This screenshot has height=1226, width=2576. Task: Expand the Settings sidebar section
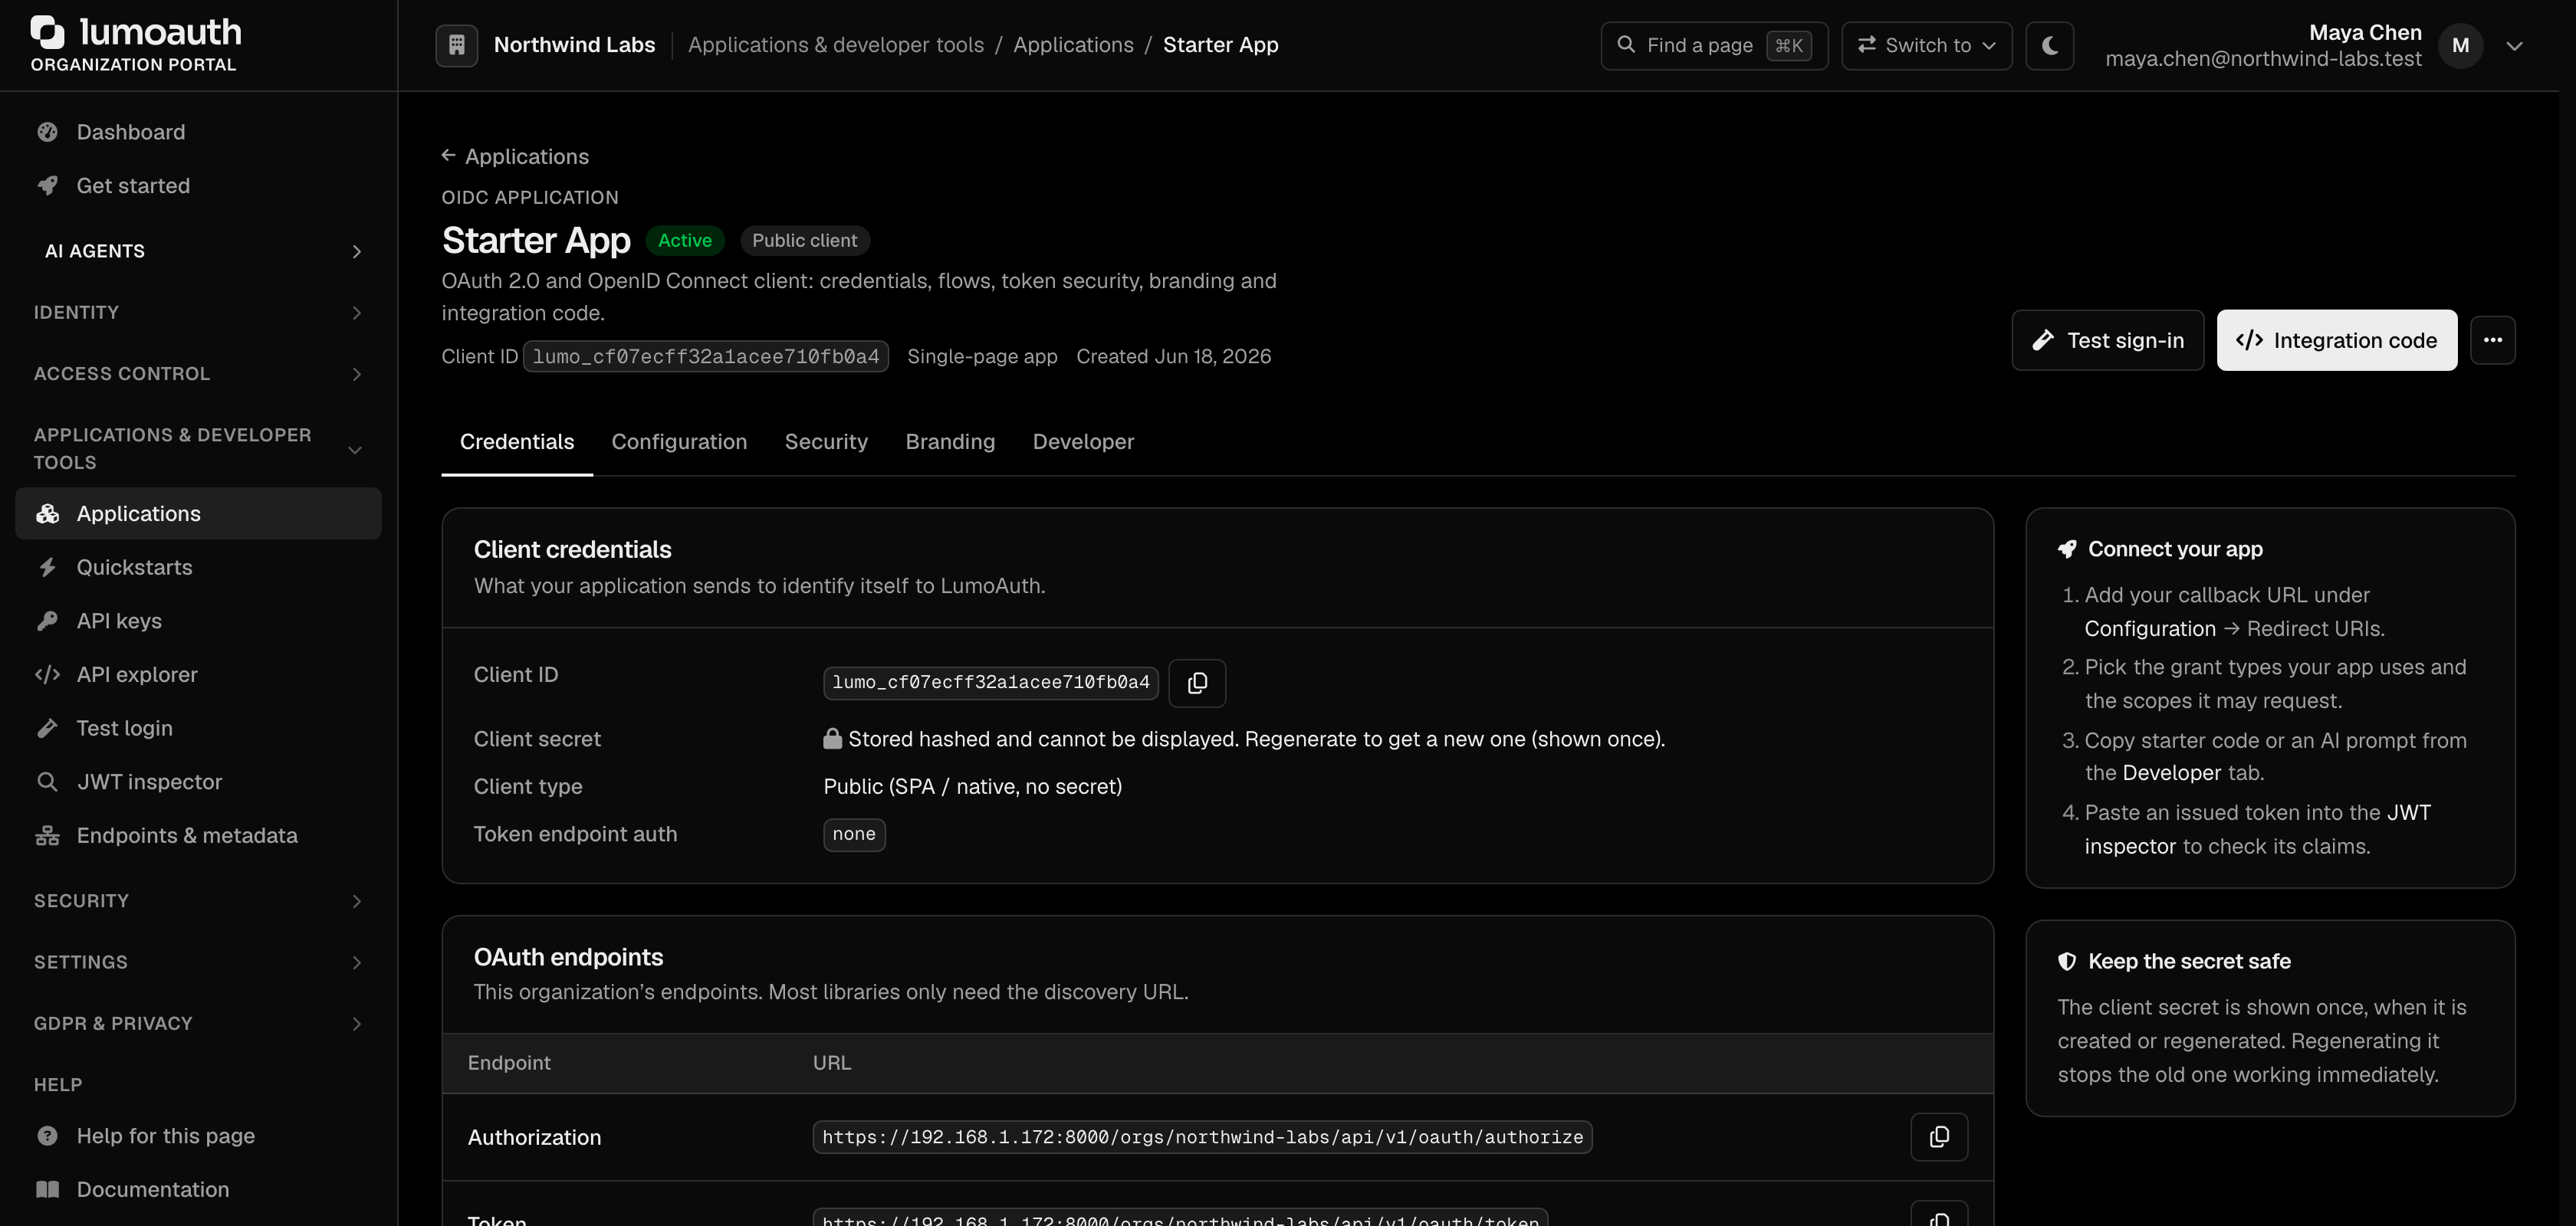tap(198, 962)
